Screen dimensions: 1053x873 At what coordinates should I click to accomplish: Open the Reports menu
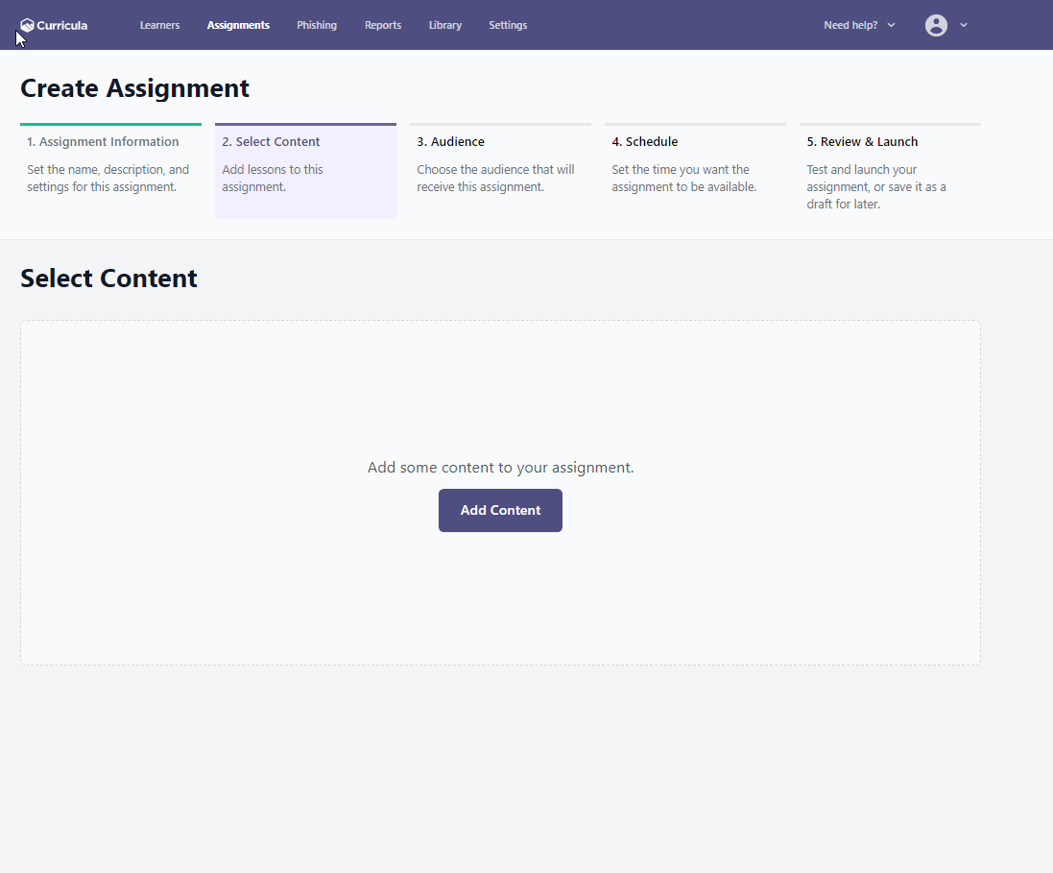coord(383,26)
